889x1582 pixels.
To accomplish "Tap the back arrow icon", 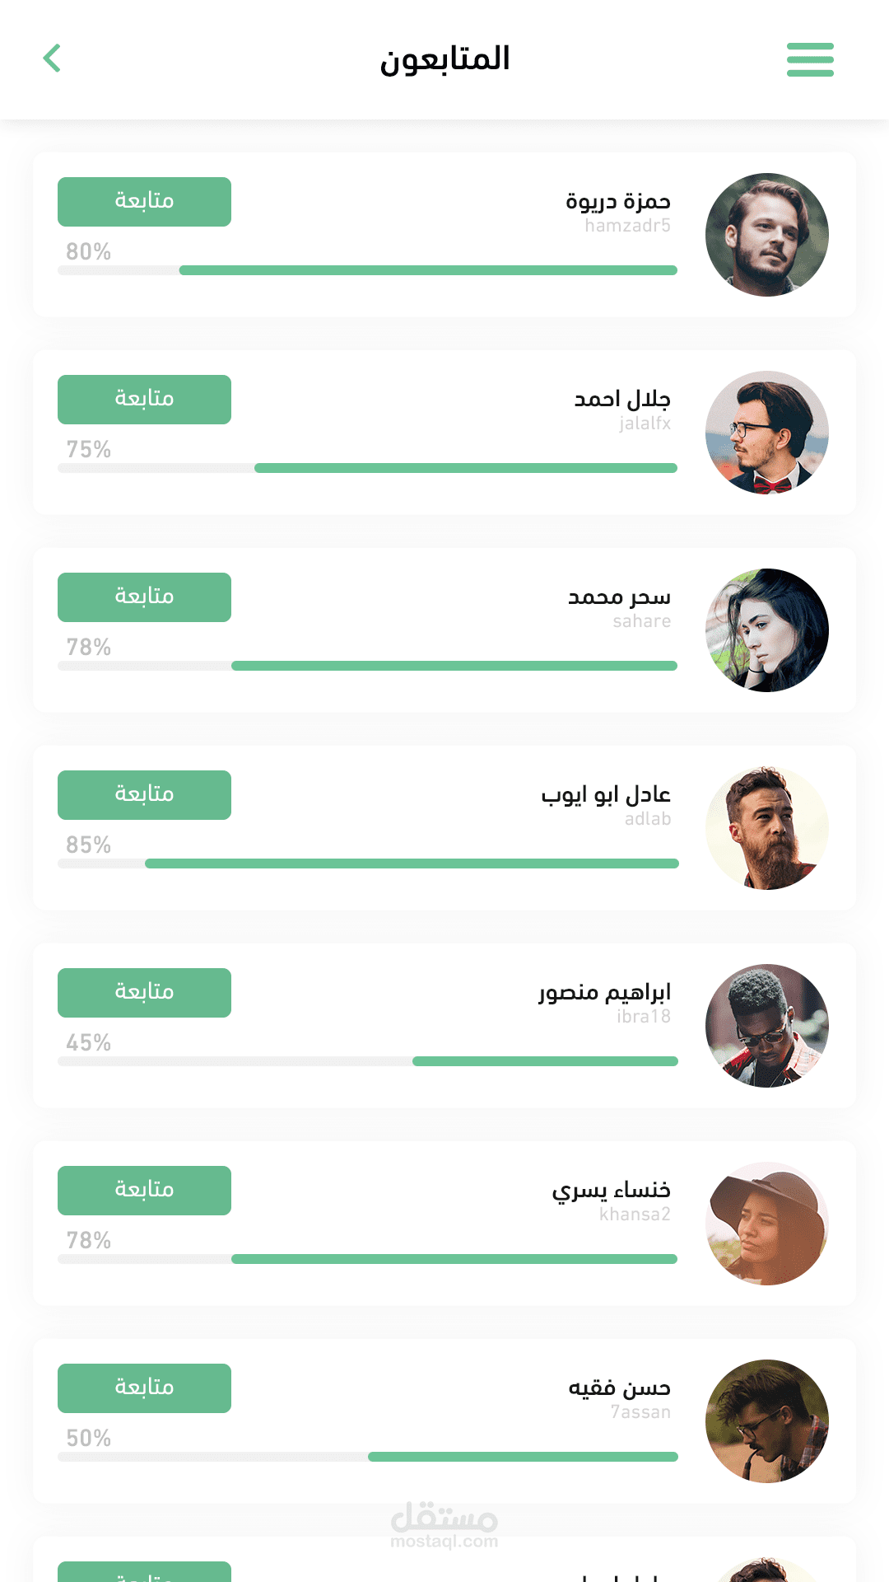I will [x=52, y=59].
